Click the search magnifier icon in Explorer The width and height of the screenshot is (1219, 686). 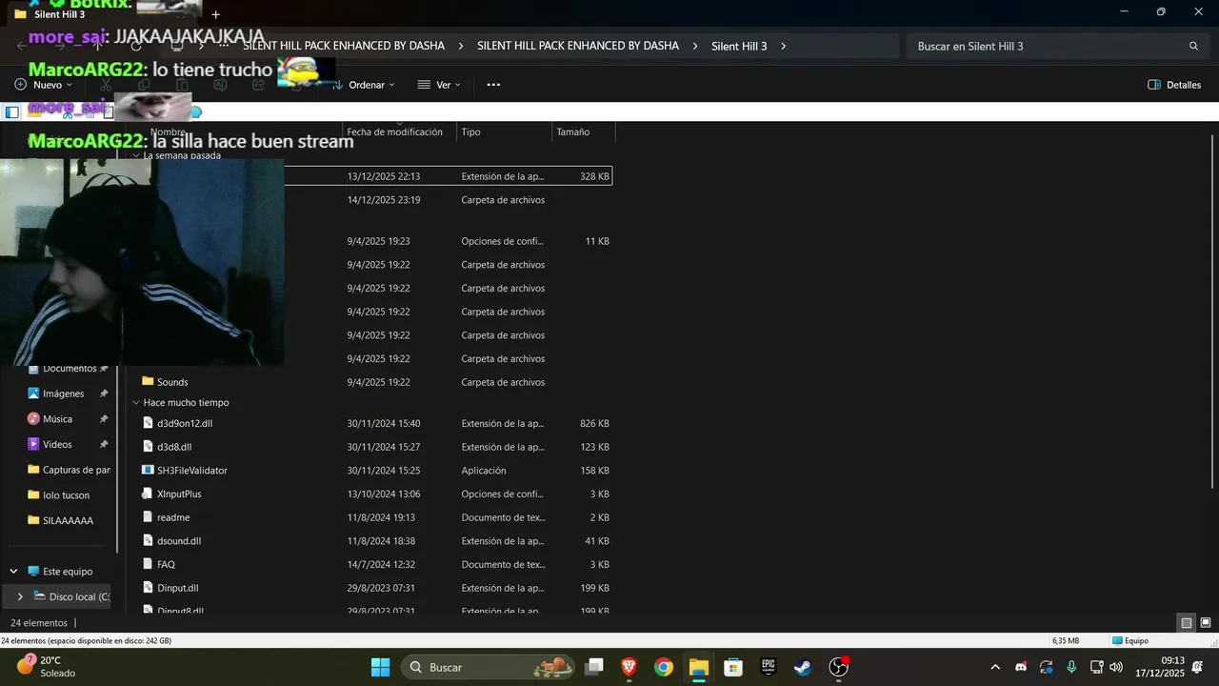1193,46
